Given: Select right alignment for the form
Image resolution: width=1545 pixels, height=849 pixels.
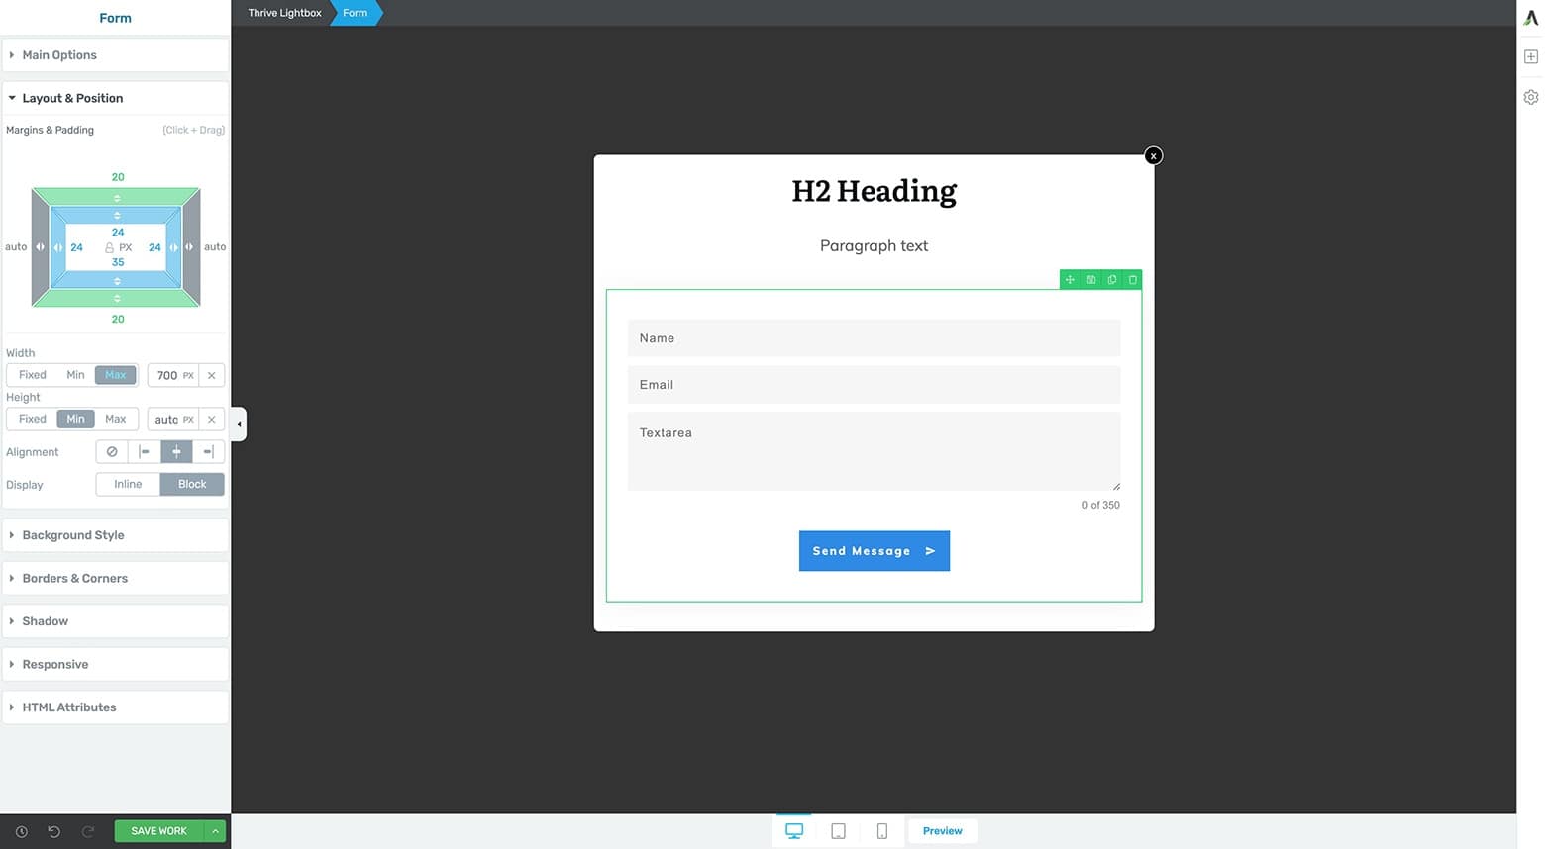Looking at the screenshot, I should [x=208, y=451].
